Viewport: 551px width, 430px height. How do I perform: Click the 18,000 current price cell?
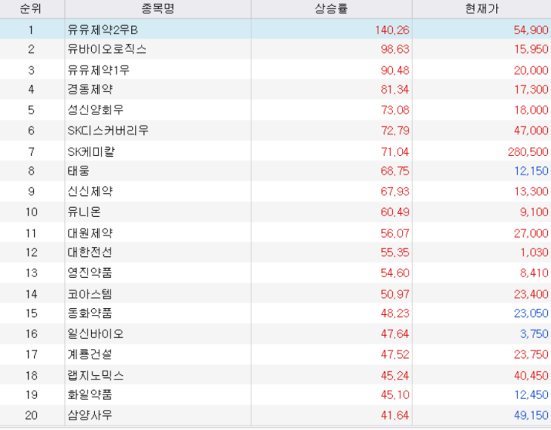531,110
